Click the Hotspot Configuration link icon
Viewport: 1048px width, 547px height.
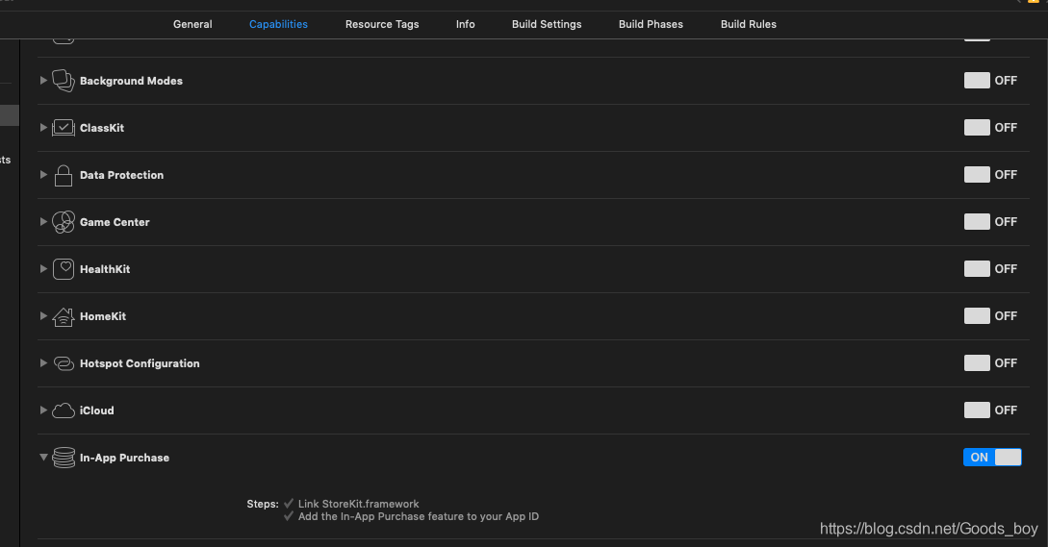[64, 363]
